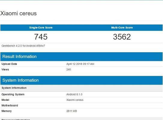This screenshot has height=120, width=163.
Task: Click the Result Information section header
Action: [20, 57]
